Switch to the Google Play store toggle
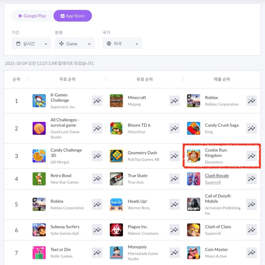Screen dimensions: 265x265 point(33,16)
